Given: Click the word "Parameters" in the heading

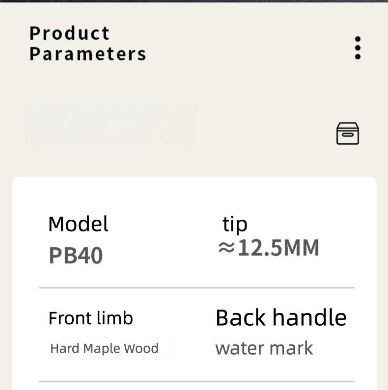Looking at the screenshot, I should [x=87, y=53].
